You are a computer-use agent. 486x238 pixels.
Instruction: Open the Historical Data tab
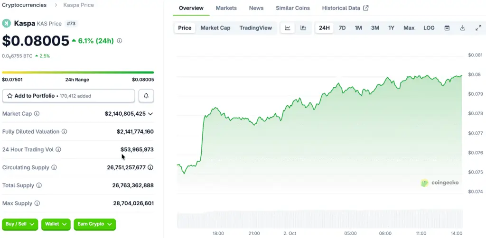click(x=345, y=8)
